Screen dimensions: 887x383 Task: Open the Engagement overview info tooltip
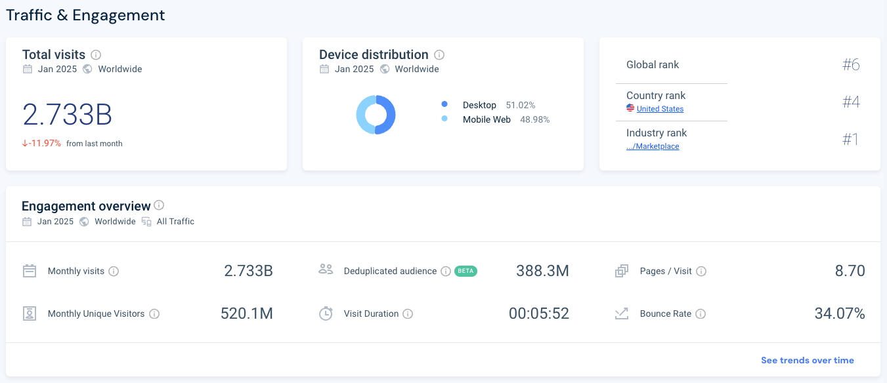click(159, 205)
